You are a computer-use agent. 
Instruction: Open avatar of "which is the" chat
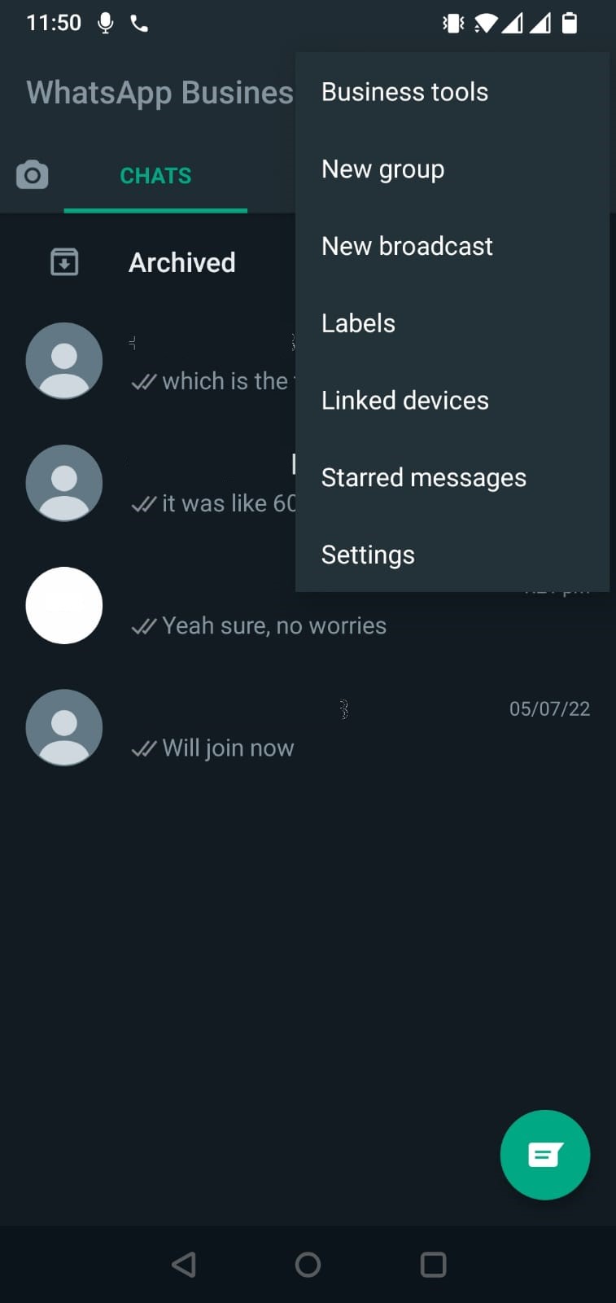[64, 361]
